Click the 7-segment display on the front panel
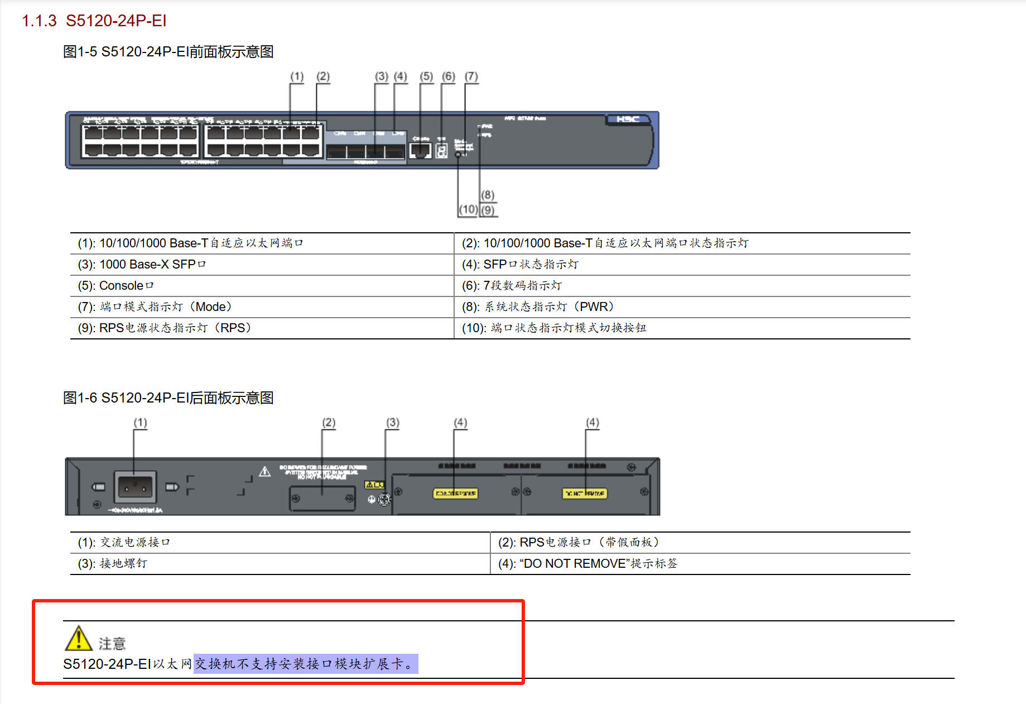 (x=441, y=151)
